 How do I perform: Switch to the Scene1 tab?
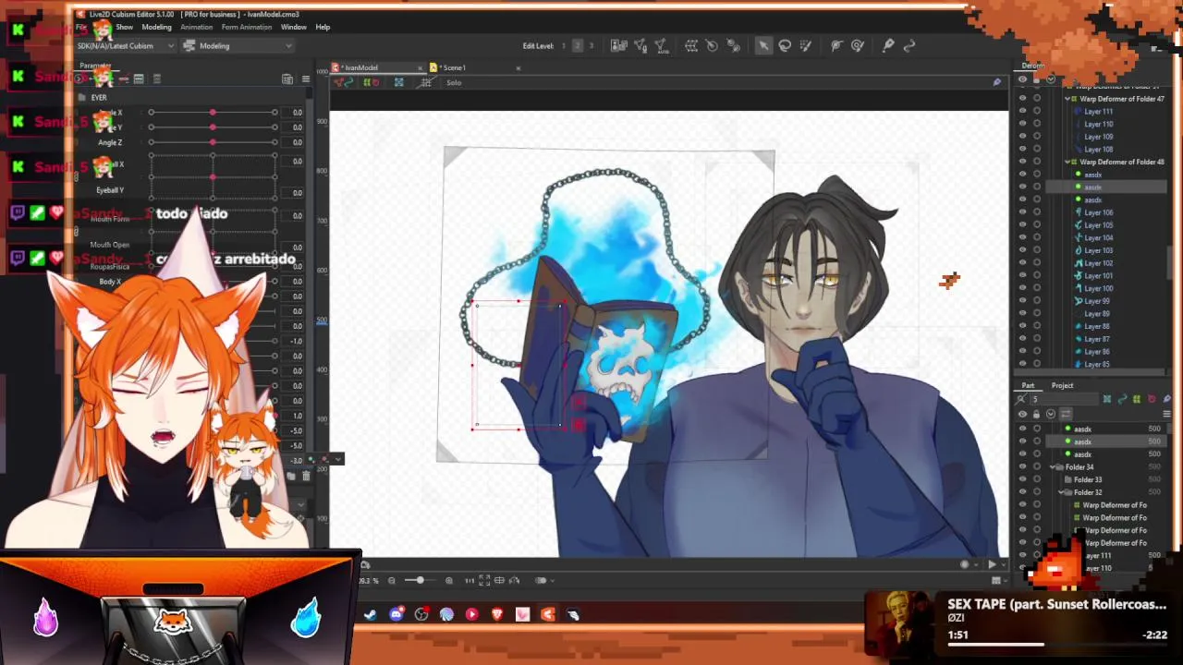point(453,67)
